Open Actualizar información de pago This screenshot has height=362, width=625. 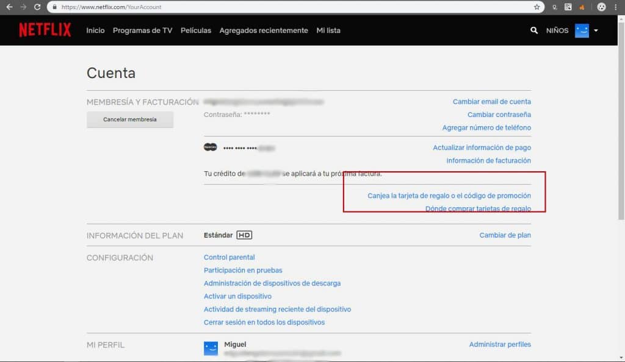tap(482, 147)
